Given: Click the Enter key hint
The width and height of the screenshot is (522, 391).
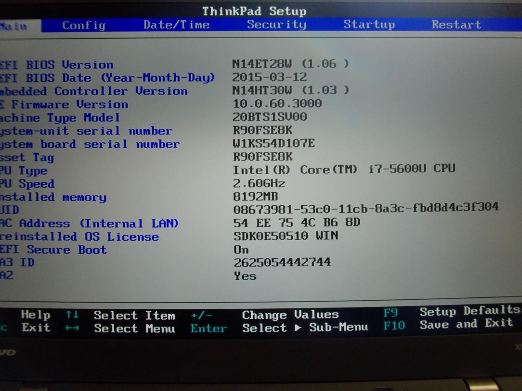Looking at the screenshot, I should 208,328.
